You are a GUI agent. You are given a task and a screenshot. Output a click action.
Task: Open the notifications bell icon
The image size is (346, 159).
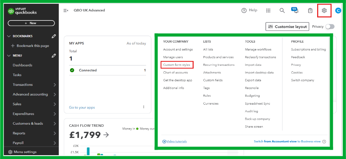coord(295,10)
